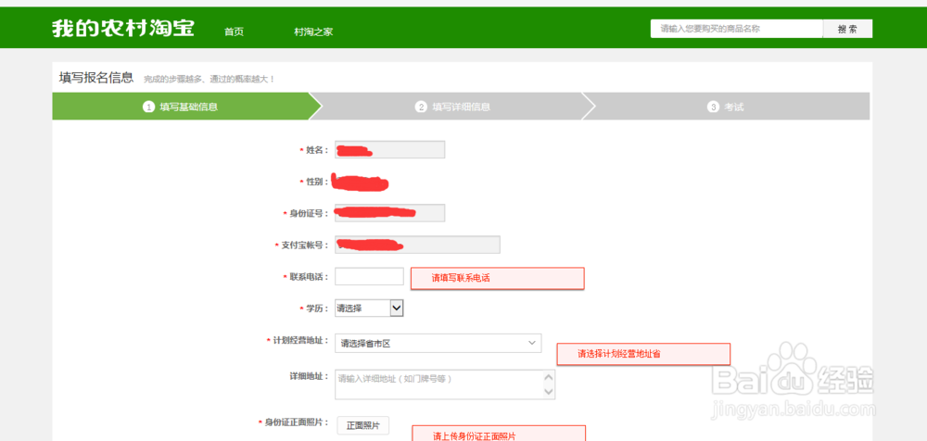This screenshot has width=927, height=441.
Task: Focus the 联系电话 phone input field
Action: (x=369, y=276)
